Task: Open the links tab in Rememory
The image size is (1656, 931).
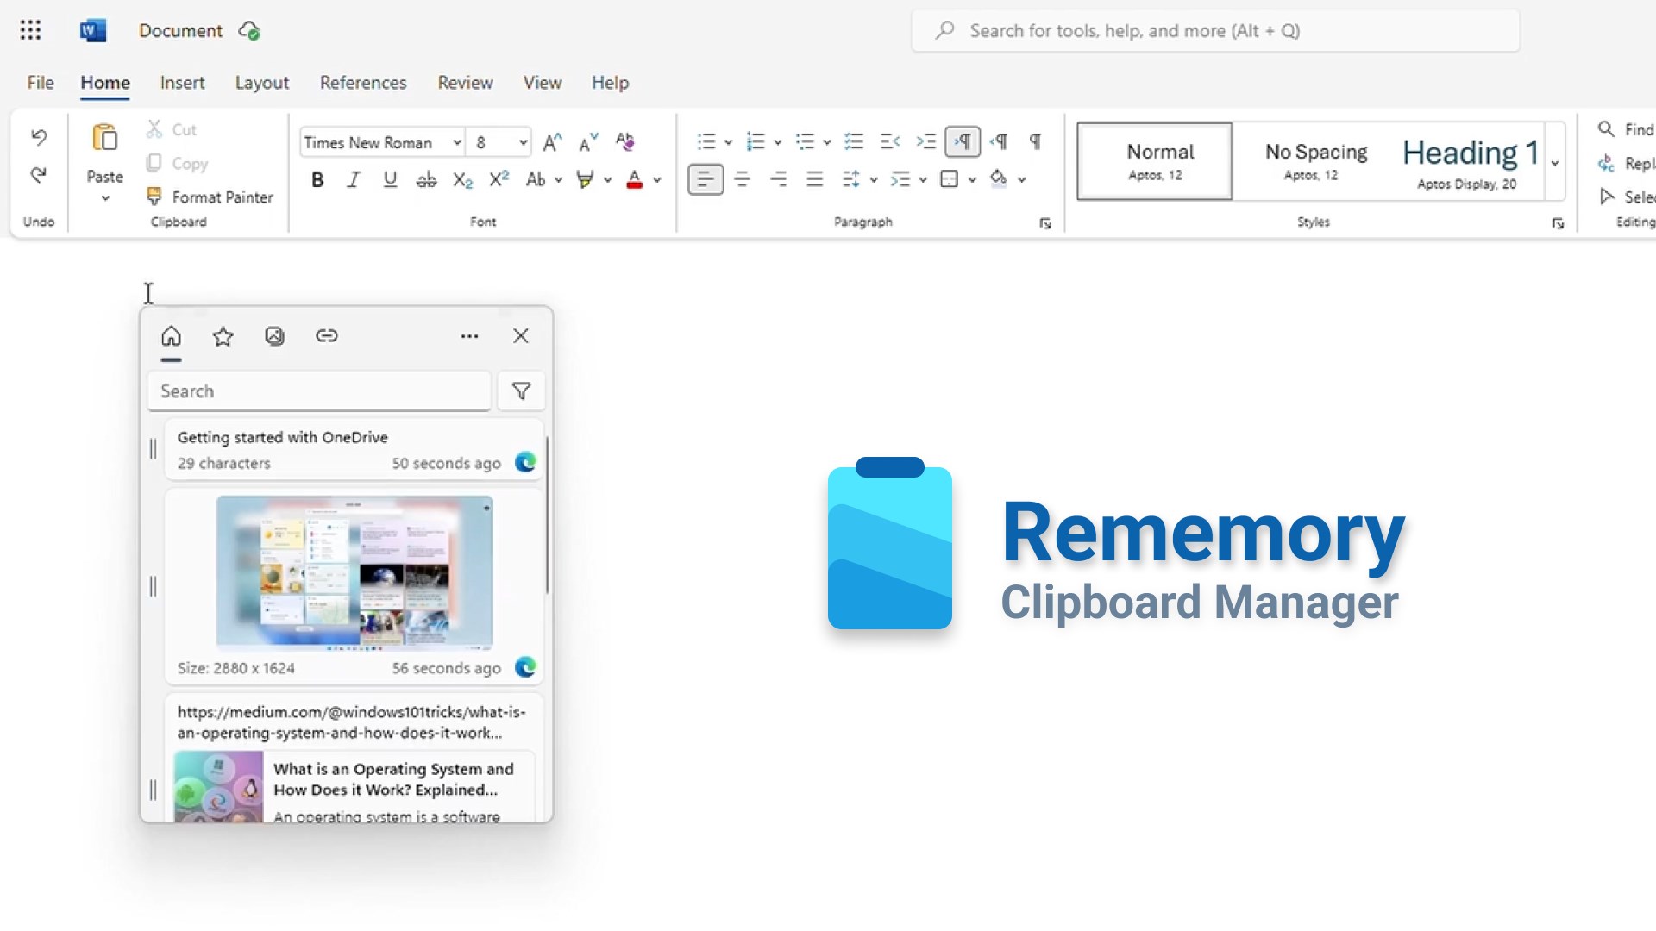Action: 326,336
